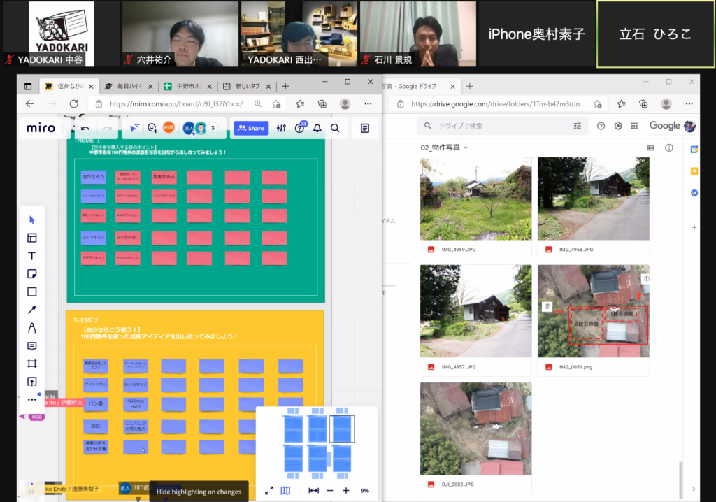The image size is (716, 502).
Task: Expand the 02_物件写真 folder dropdown
Action: [466, 148]
